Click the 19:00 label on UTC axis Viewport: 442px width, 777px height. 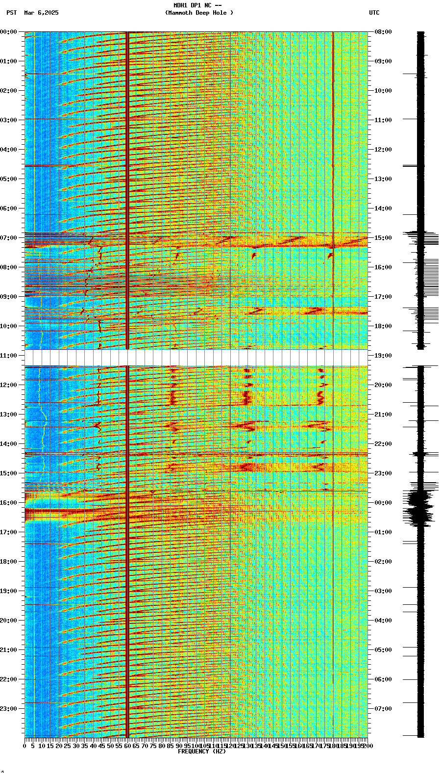383,356
